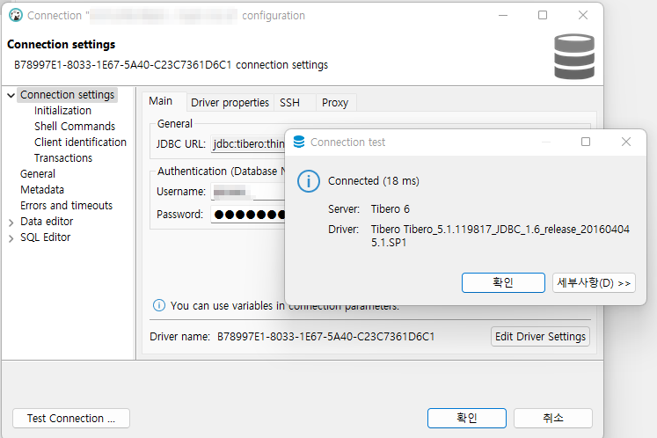Cancel configuration with 취소 button
657x438 pixels.
(553, 419)
